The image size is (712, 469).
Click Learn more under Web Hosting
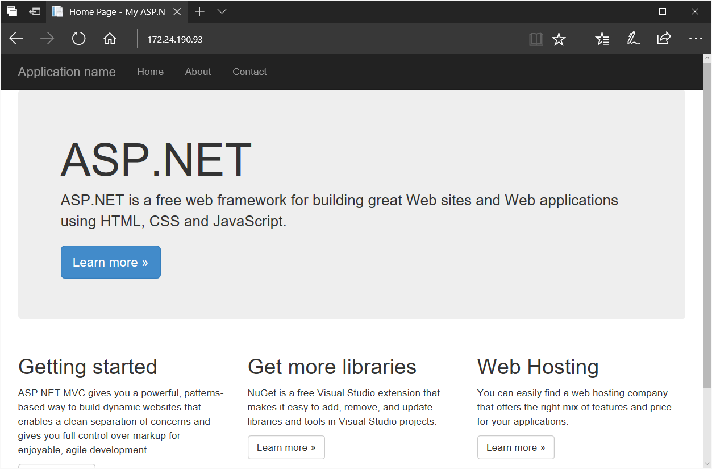pos(515,447)
